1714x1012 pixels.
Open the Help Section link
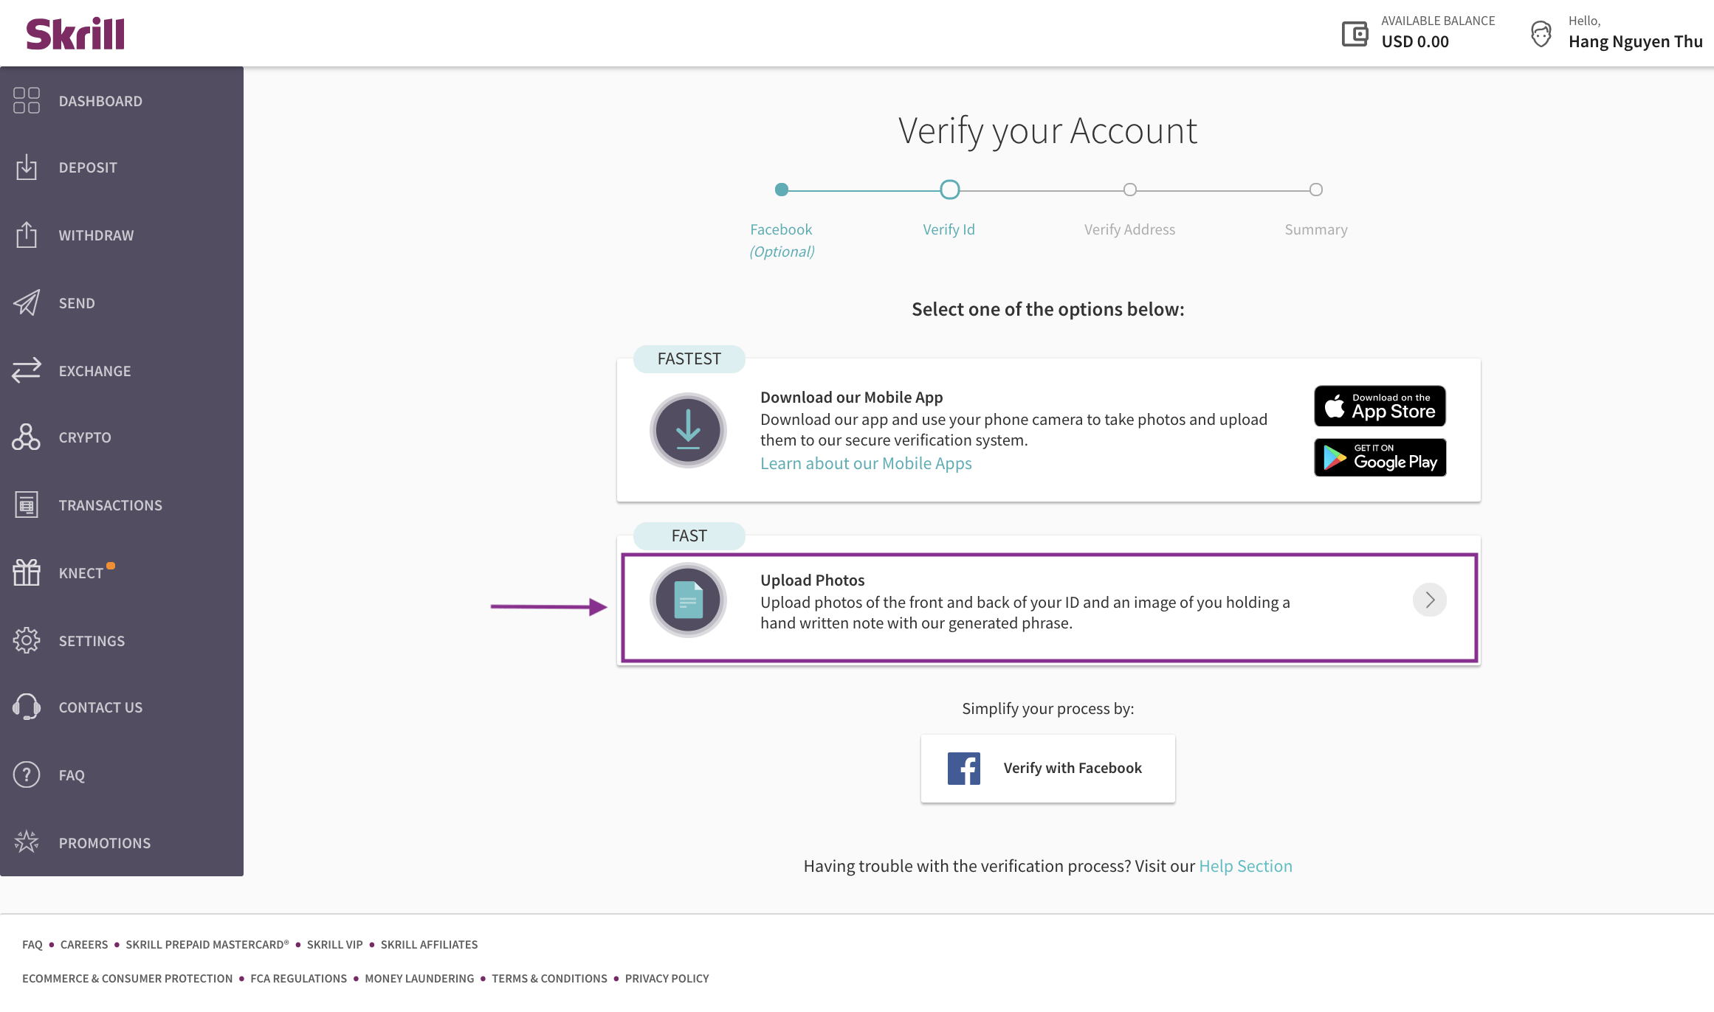(x=1245, y=866)
